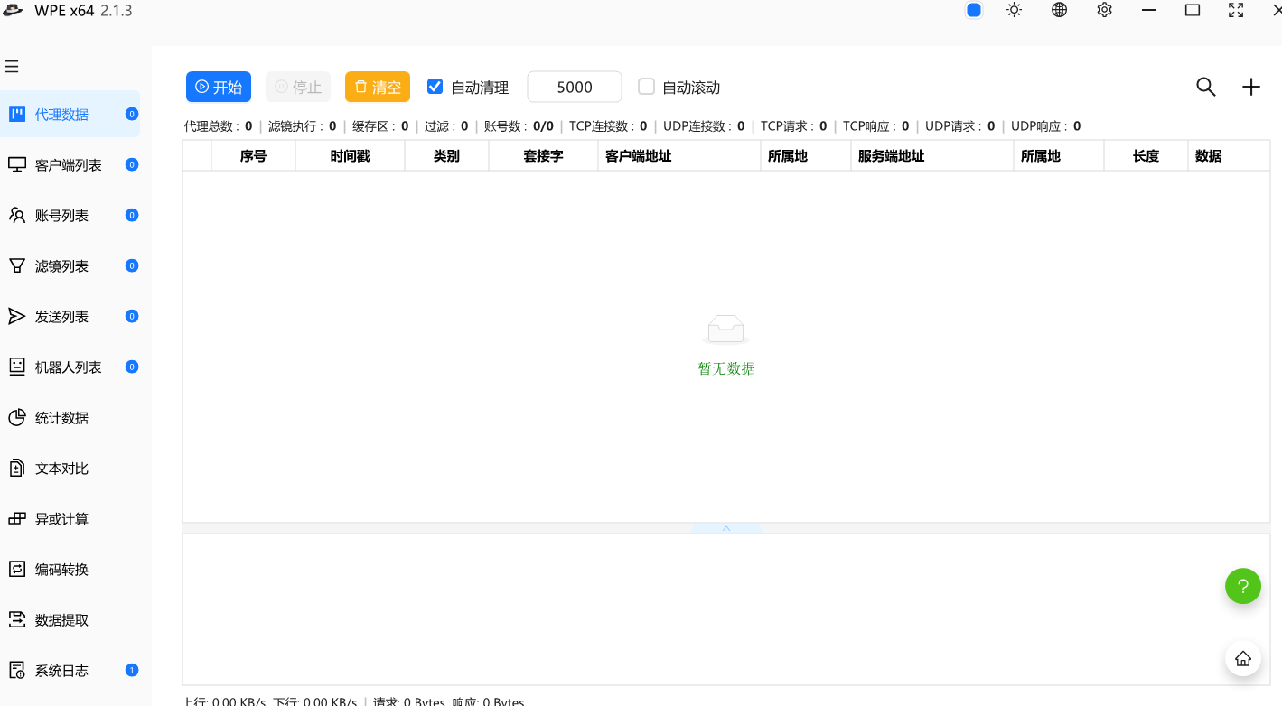This screenshot has width=1282, height=706.
Task: Expand the bottom panel chevron handle
Action: [x=726, y=528]
